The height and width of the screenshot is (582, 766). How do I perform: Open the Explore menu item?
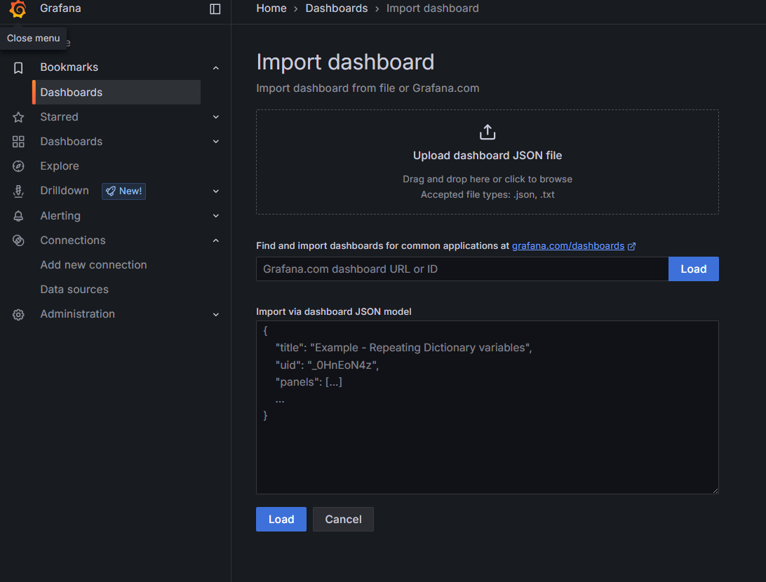coord(60,166)
